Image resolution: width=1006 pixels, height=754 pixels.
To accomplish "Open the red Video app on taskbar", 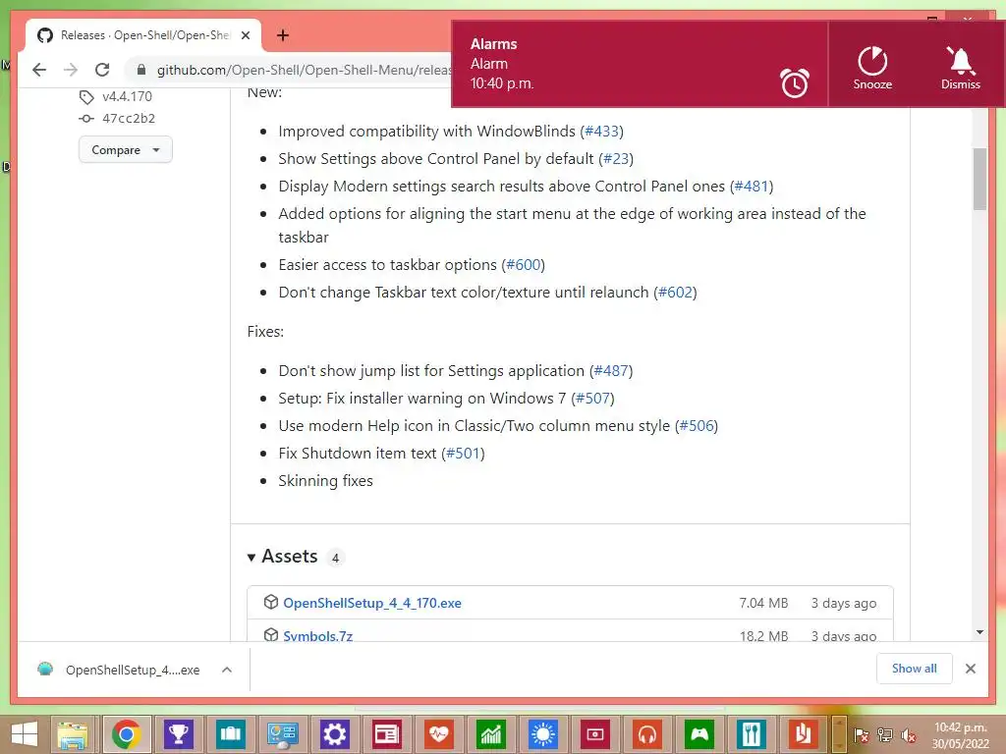I will [594, 734].
